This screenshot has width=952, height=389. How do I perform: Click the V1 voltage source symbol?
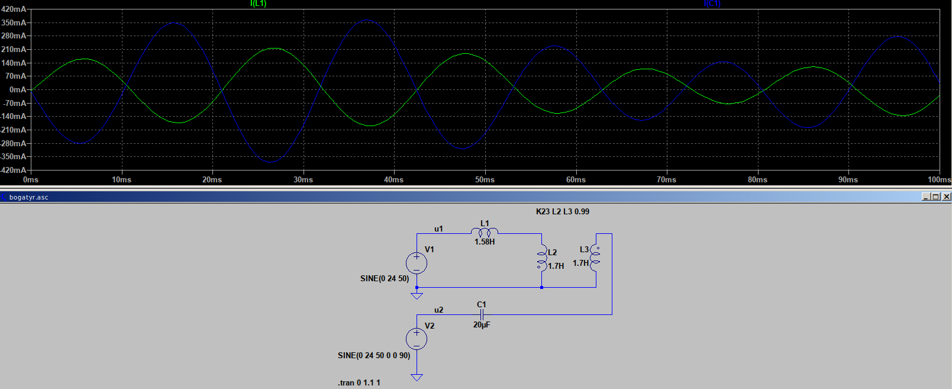(x=417, y=263)
